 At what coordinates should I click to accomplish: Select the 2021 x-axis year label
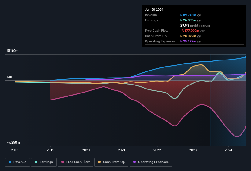(x=122, y=150)
